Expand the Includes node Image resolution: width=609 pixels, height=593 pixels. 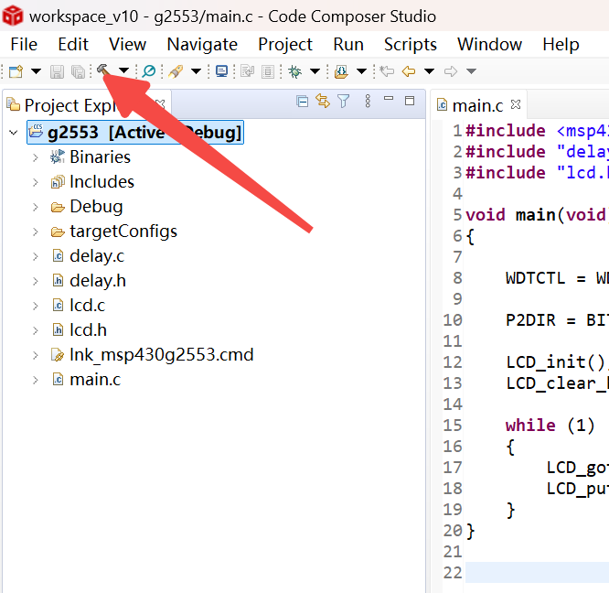36,183
